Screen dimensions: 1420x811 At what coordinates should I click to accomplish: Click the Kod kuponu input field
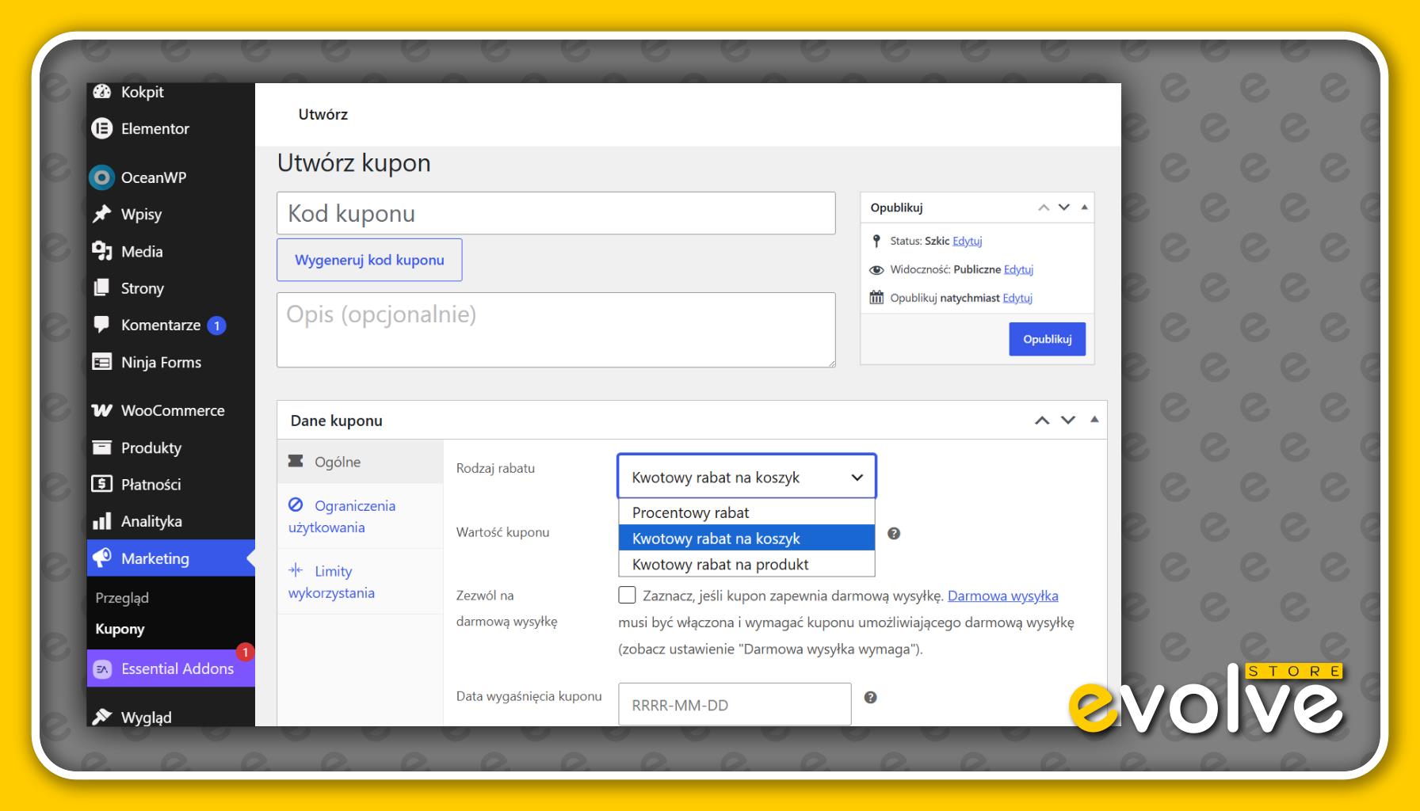coord(555,213)
